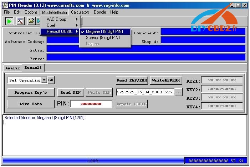Open the Calculators menu
Viewport: 250px width, 167px height.
coord(80,12)
